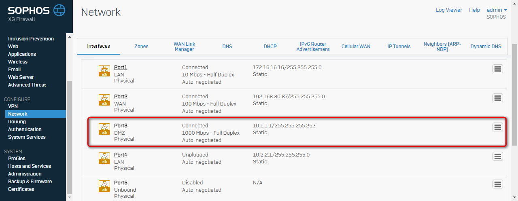Switch to the WAN Link Manager tab
Image resolution: width=518 pixels, height=201 pixels.
pos(185,47)
